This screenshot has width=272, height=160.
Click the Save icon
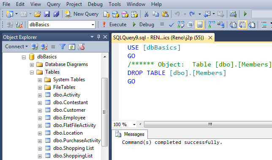[47, 14]
